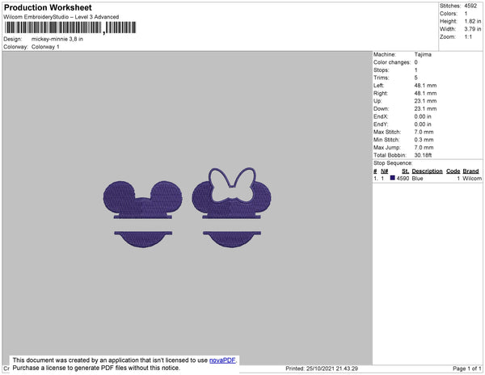Click the 'Page 1 of 1' footer
Screen dimensions: 485x375
[466, 369]
